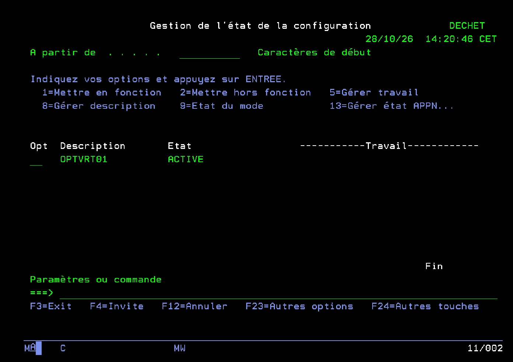Screen dimensions: 513x362
Task: Click the MW status bar indicator
Action: coord(179,348)
